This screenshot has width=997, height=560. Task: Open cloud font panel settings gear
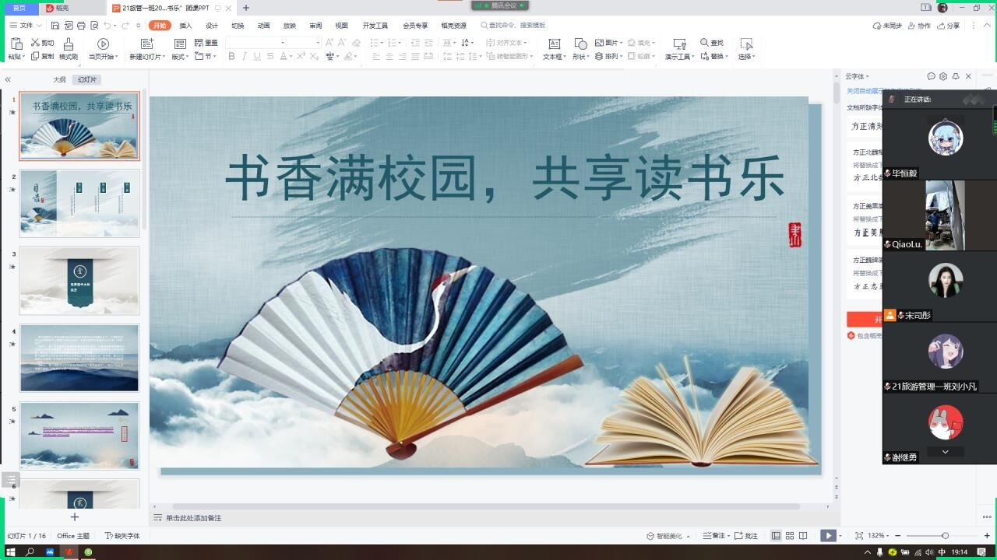(943, 76)
